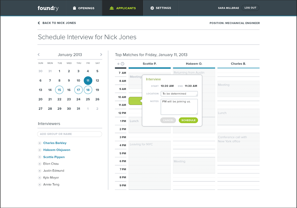This screenshot has width=297, height=208.
Task: Select January 22 in calendar
Action: tap(59, 99)
